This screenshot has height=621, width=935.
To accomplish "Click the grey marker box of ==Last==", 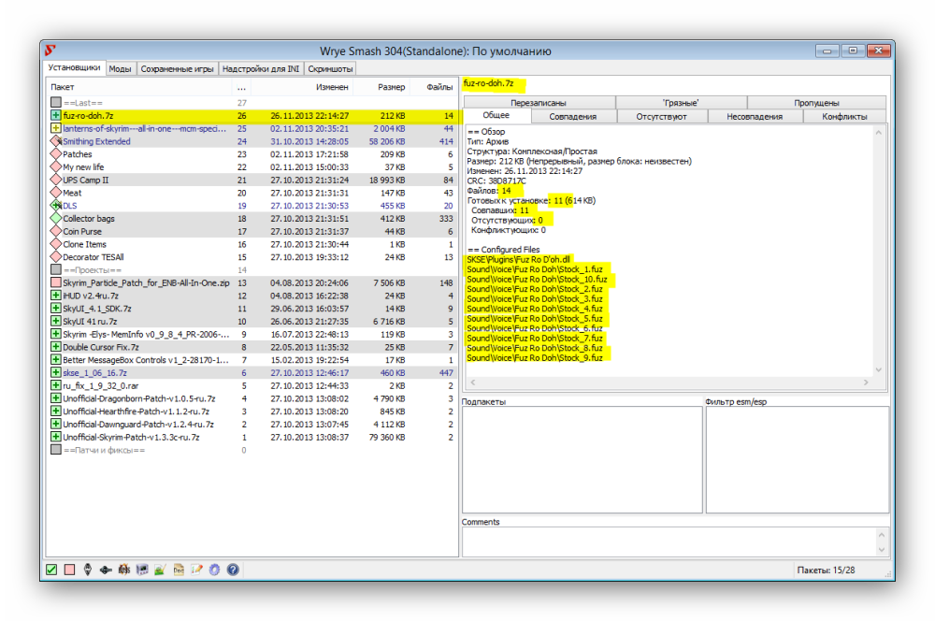I will tap(55, 103).
